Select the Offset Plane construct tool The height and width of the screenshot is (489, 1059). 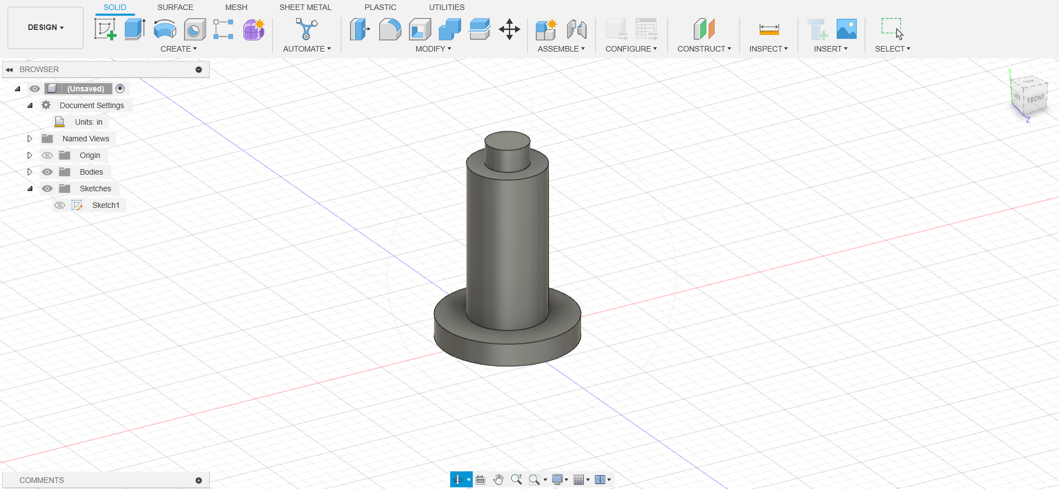pyautogui.click(x=704, y=29)
